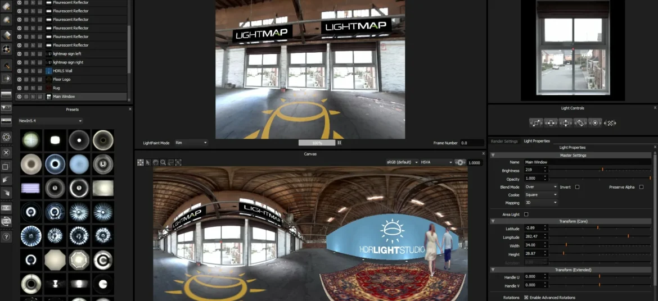This screenshot has width=658, height=301.
Task: Collapse the Master Settings section
Action: [493, 156]
